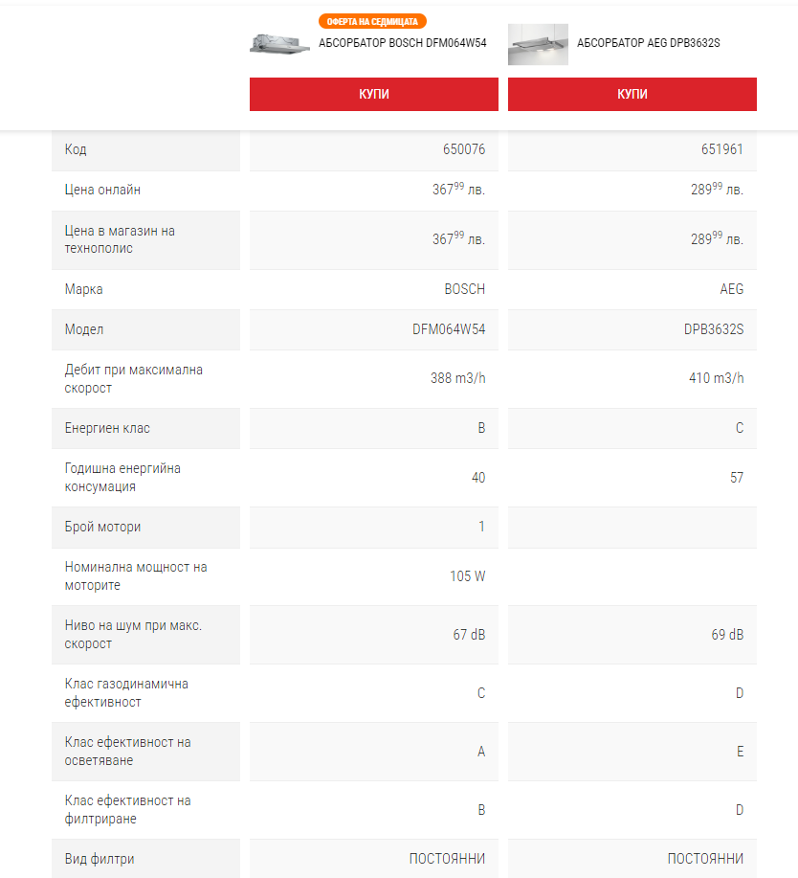Click the AEG online price 289.99 лв.
Viewport: 798px width, 878px height.
(x=717, y=190)
